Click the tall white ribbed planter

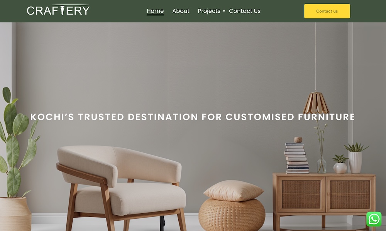pos(356,162)
